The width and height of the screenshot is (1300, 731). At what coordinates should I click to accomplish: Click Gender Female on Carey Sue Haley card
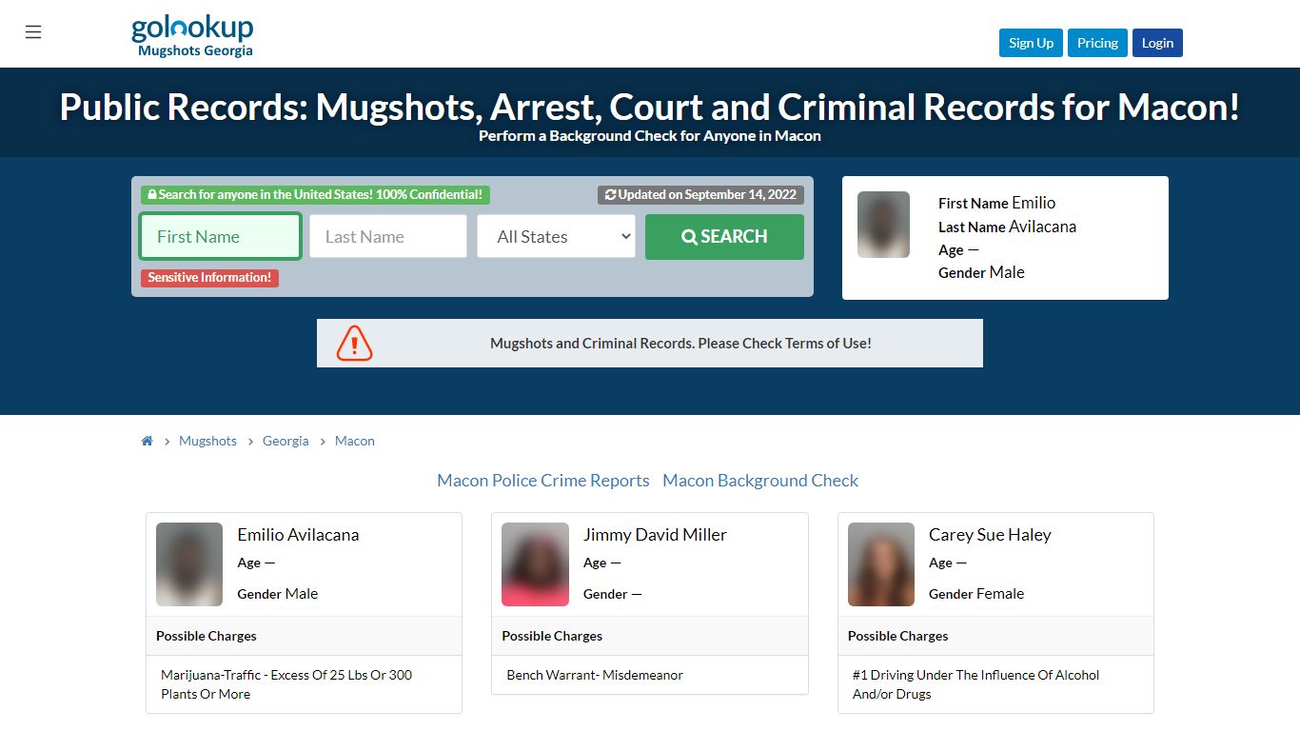point(976,594)
